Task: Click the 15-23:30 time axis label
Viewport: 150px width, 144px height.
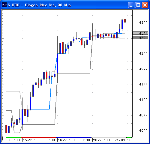Action: [x=31, y=140]
